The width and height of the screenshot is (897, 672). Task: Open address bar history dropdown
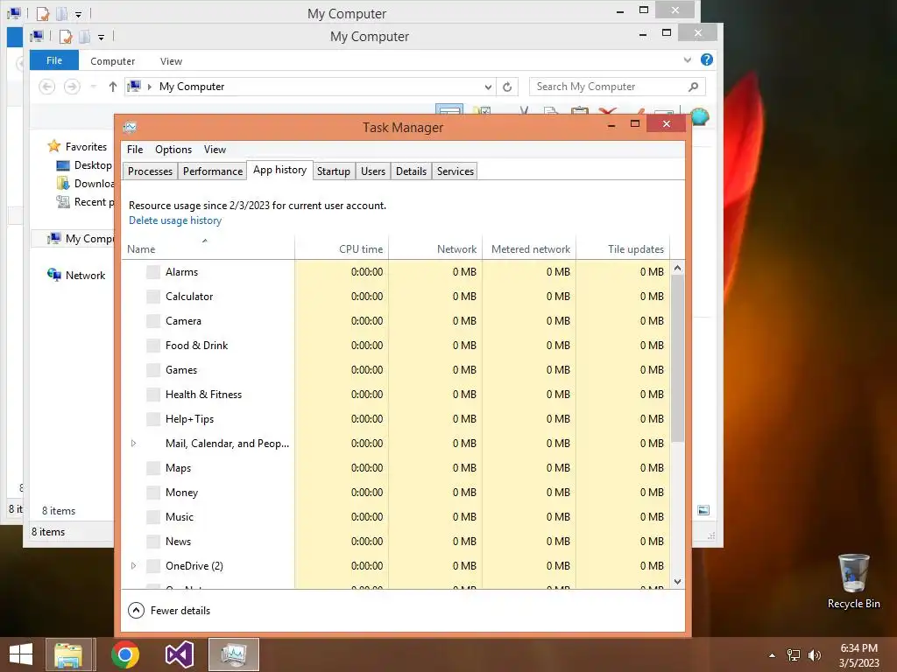point(488,87)
